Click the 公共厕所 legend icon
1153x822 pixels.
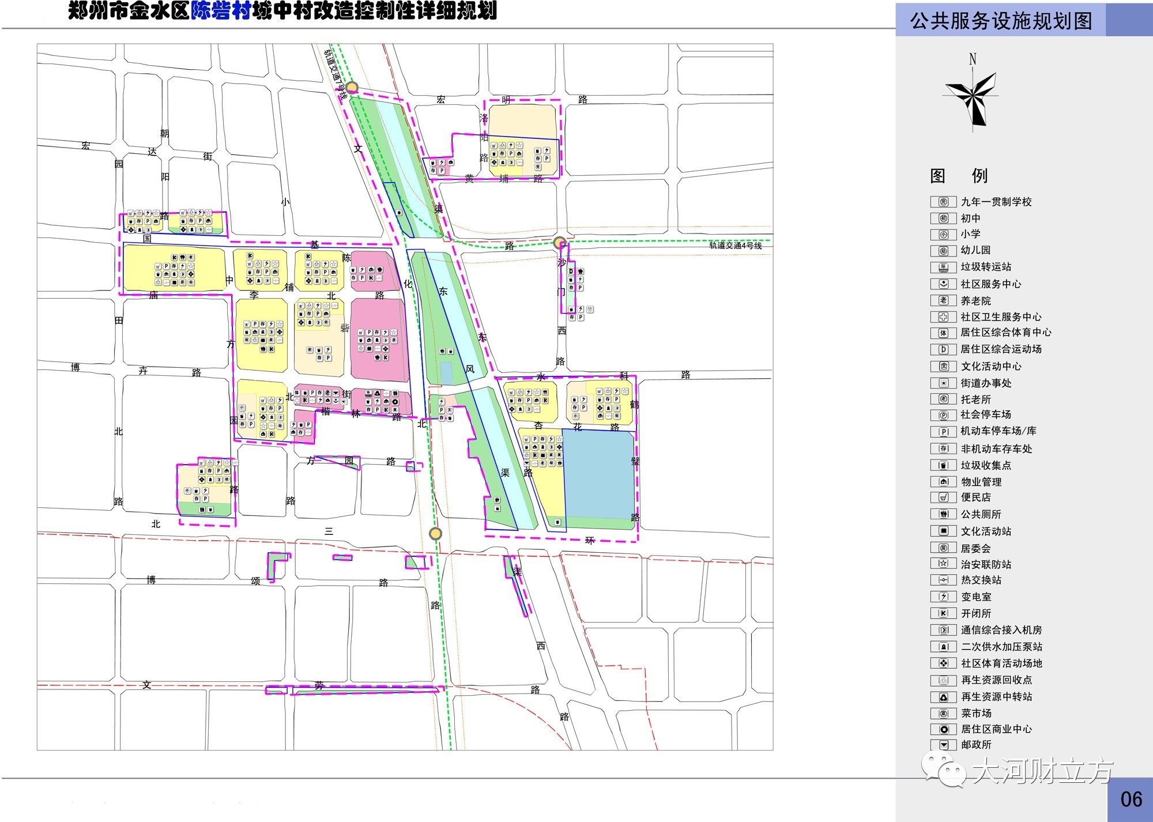pyautogui.click(x=943, y=514)
